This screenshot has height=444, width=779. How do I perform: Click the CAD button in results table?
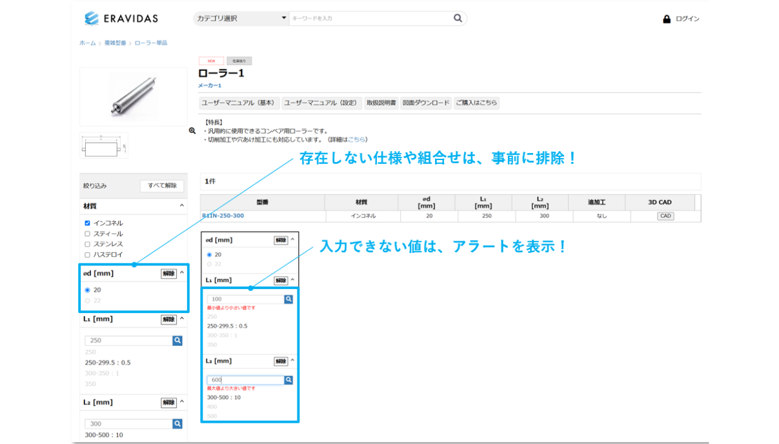(665, 216)
